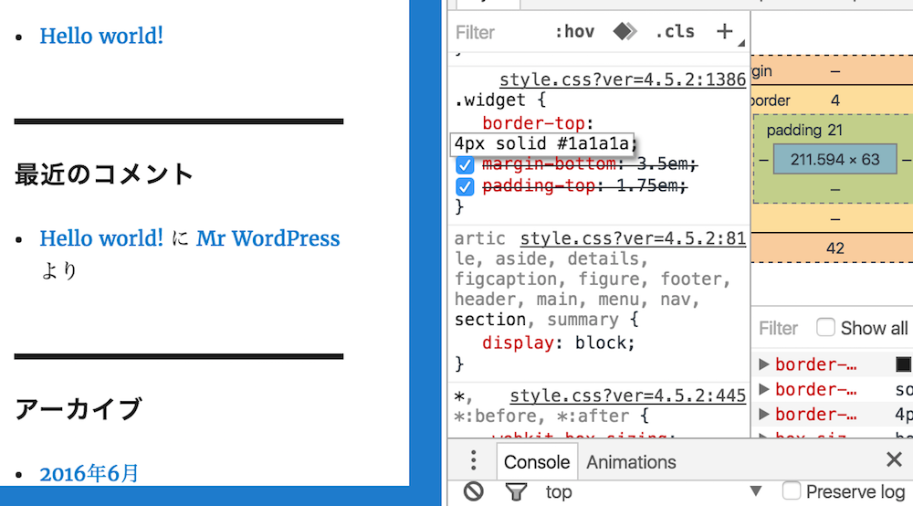Viewport: 913px width, 506px height.
Task: Open style.css?ver=4.5.2:1386 source link
Action: coord(623,79)
